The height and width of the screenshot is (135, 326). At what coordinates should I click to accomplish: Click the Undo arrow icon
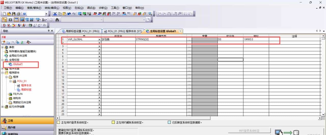pyautogui.click(x=69, y=14)
